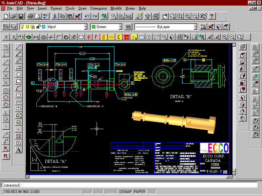Select the Rectangle draw tool
The width and height of the screenshot is (262, 196).
point(19,81)
